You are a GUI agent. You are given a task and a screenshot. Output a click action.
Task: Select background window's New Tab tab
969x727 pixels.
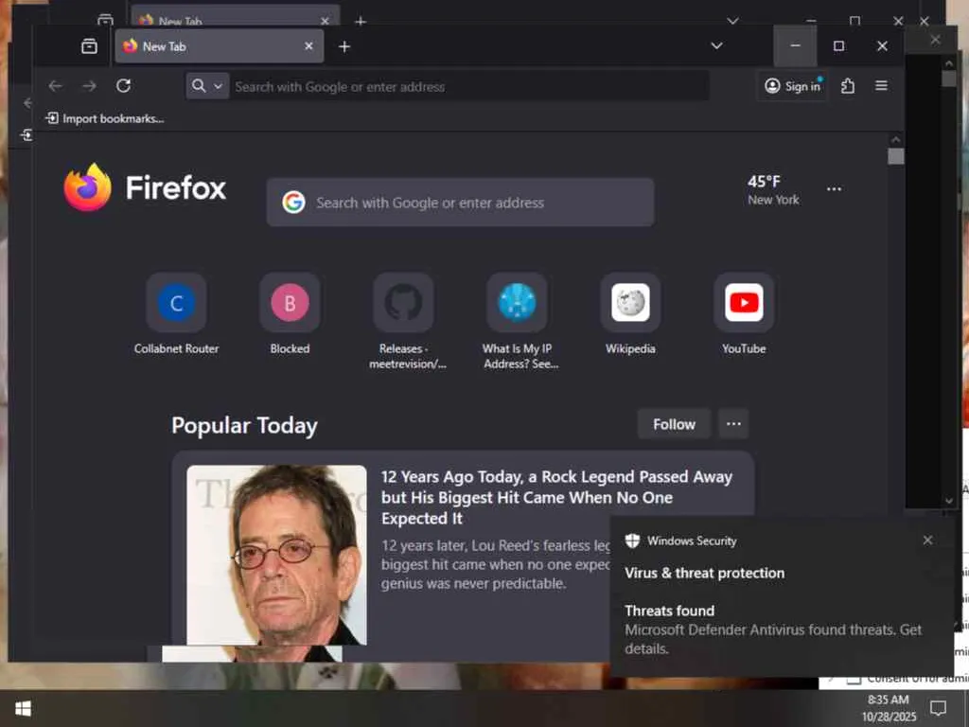(x=235, y=17)
